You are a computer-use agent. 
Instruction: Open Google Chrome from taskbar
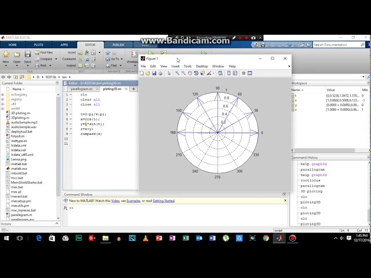tap(266, 238)
